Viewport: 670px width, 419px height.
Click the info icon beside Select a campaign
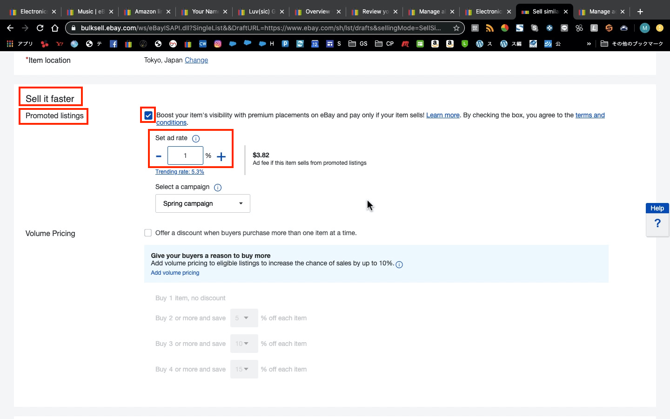tap(218, 188)
